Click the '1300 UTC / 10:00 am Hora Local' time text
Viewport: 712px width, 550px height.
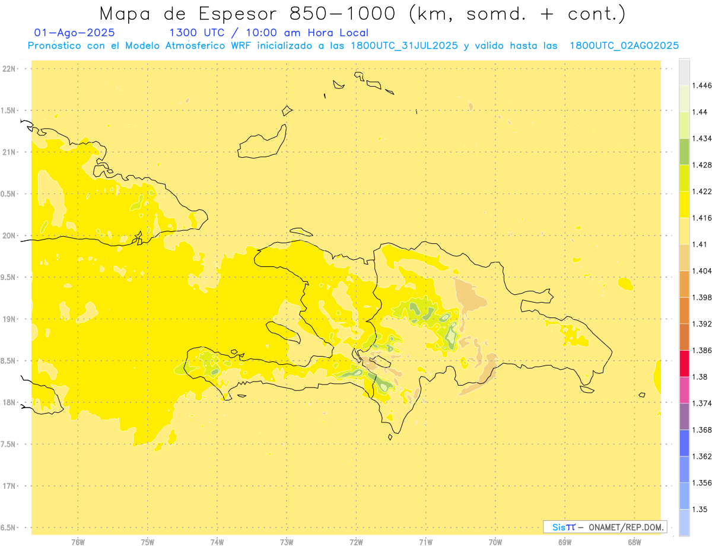[269, 33]
